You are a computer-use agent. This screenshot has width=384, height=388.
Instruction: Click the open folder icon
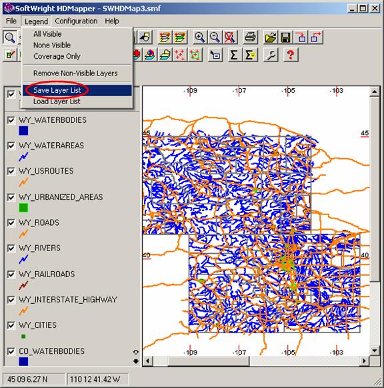click(x=270, y=37)
